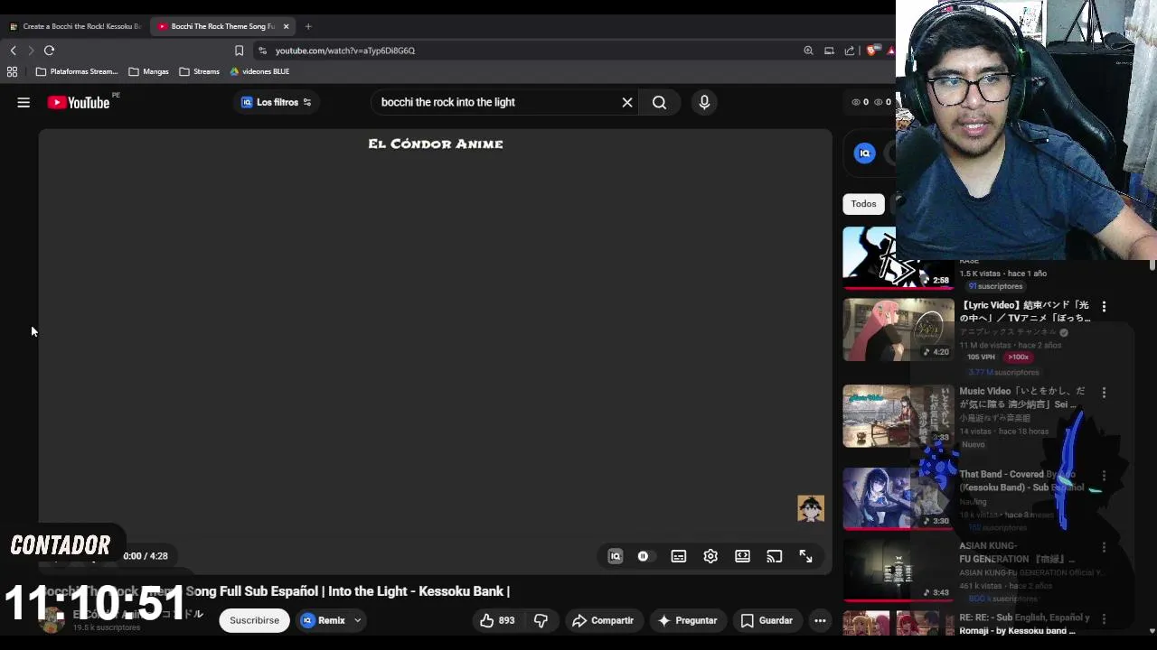The height and width of the screenshot is (650, 1157).
Task: Click Suscribirse to subscribe
Action: (x=254, y=620)
